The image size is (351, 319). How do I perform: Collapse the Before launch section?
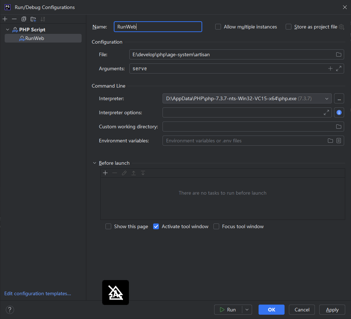[95, 163]
